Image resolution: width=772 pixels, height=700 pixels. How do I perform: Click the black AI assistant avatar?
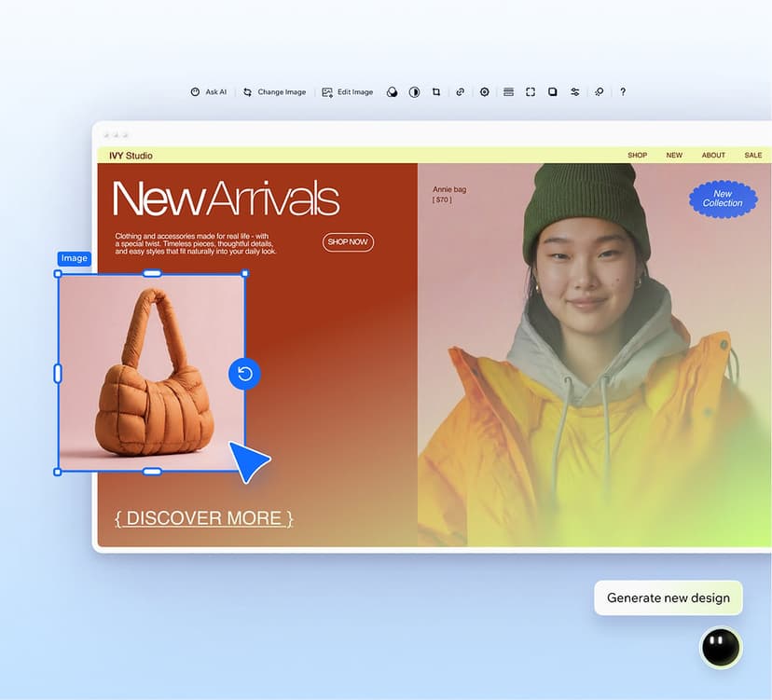point(721,647)
